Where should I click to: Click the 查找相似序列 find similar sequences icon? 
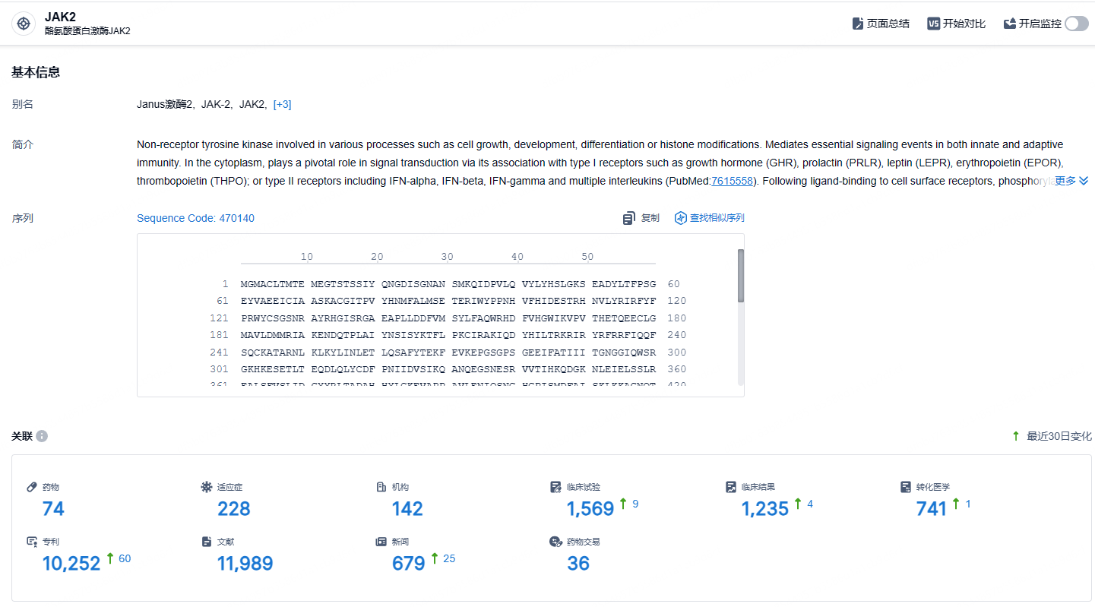(x=681, y=218)
